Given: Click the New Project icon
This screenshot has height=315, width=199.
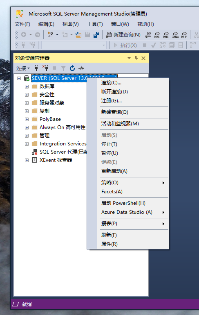Looking at the screenshot, I should click(x=50, y=34).
